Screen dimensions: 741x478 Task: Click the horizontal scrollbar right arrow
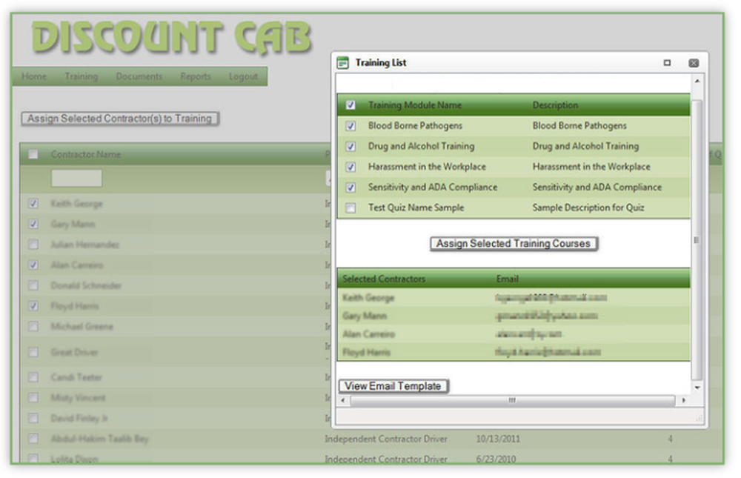[683, 400]
